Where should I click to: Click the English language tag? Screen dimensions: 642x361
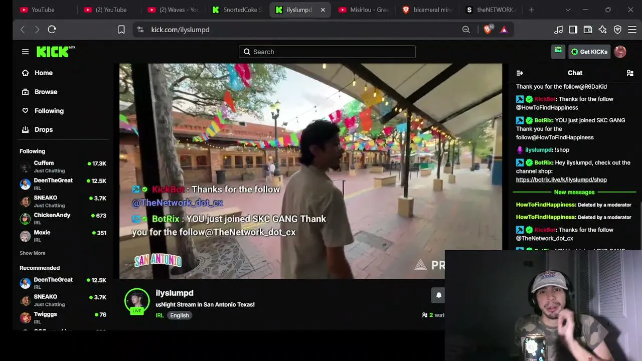tap(179, 315)
